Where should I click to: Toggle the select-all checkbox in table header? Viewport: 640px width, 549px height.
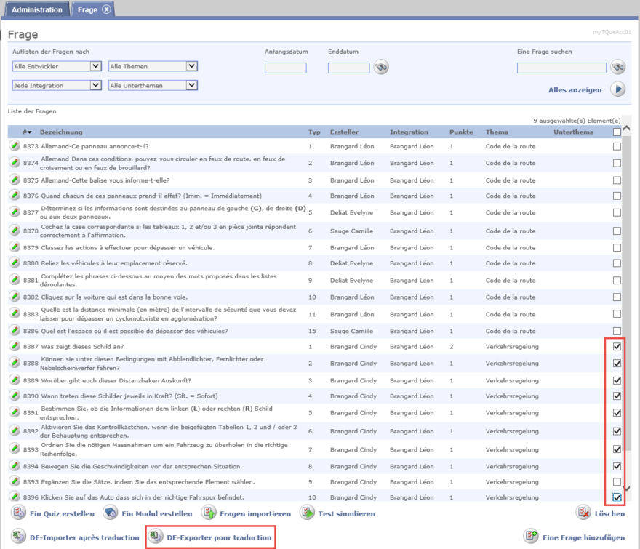pos(617,132)
